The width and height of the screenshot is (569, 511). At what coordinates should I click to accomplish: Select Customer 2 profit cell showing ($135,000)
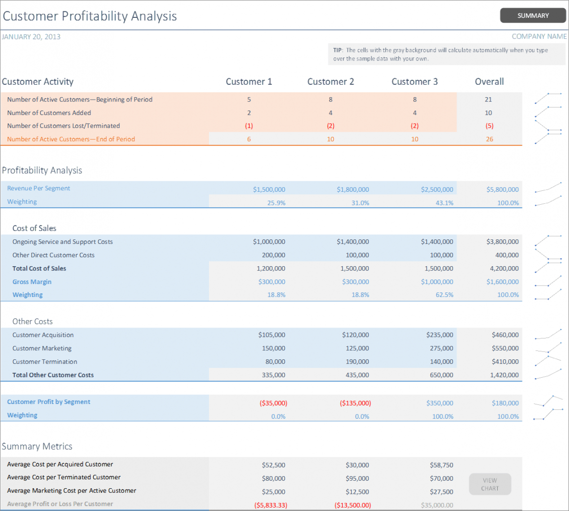(355, 403)
